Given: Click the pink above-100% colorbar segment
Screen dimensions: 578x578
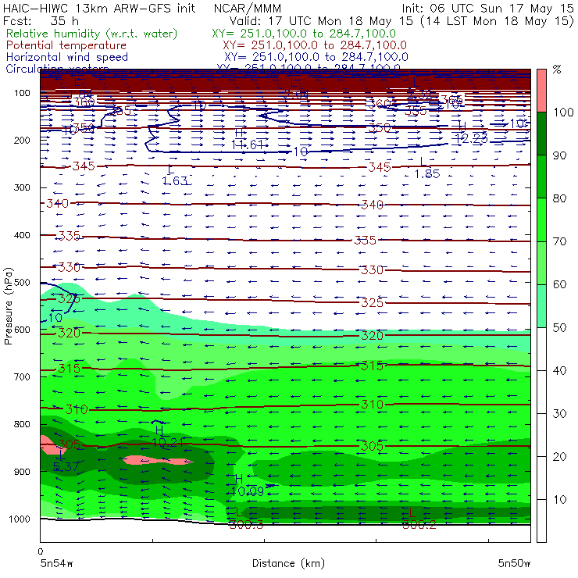Looking at the screenshot, I should (x=541, y=91).
